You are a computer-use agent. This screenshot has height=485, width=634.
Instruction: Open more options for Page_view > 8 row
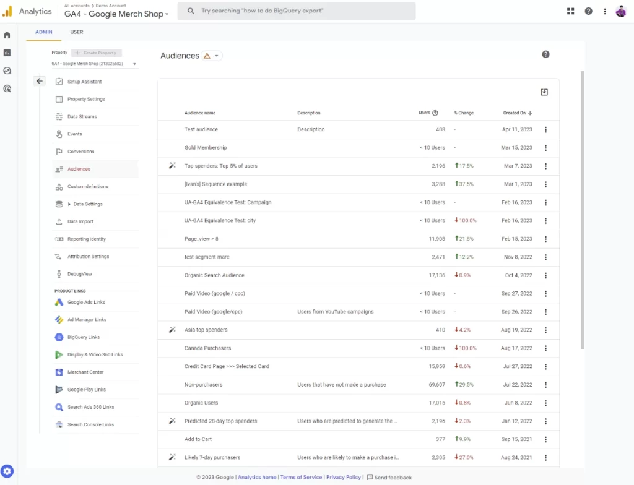click(x=545, y=239)
